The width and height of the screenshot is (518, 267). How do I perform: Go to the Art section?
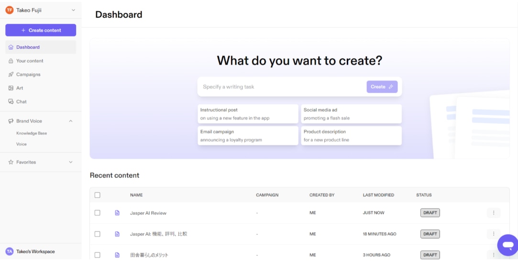20,88
